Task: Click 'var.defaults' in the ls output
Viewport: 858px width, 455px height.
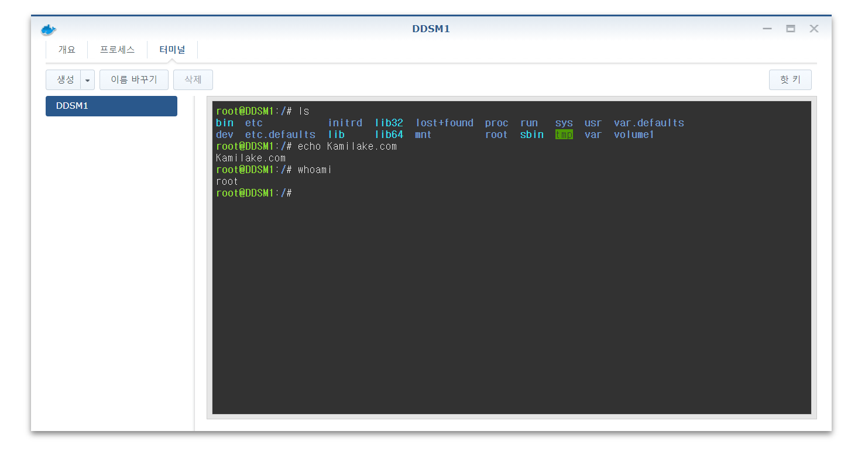Action: (x=649, y=123)
